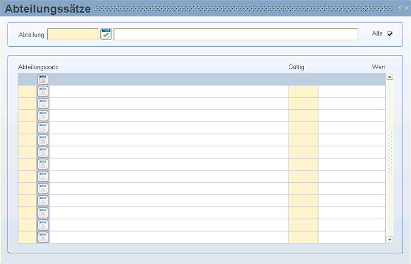Click the scroll up arrow of the table
Screen dimensions: 411x264
click(x=390, y=77)
